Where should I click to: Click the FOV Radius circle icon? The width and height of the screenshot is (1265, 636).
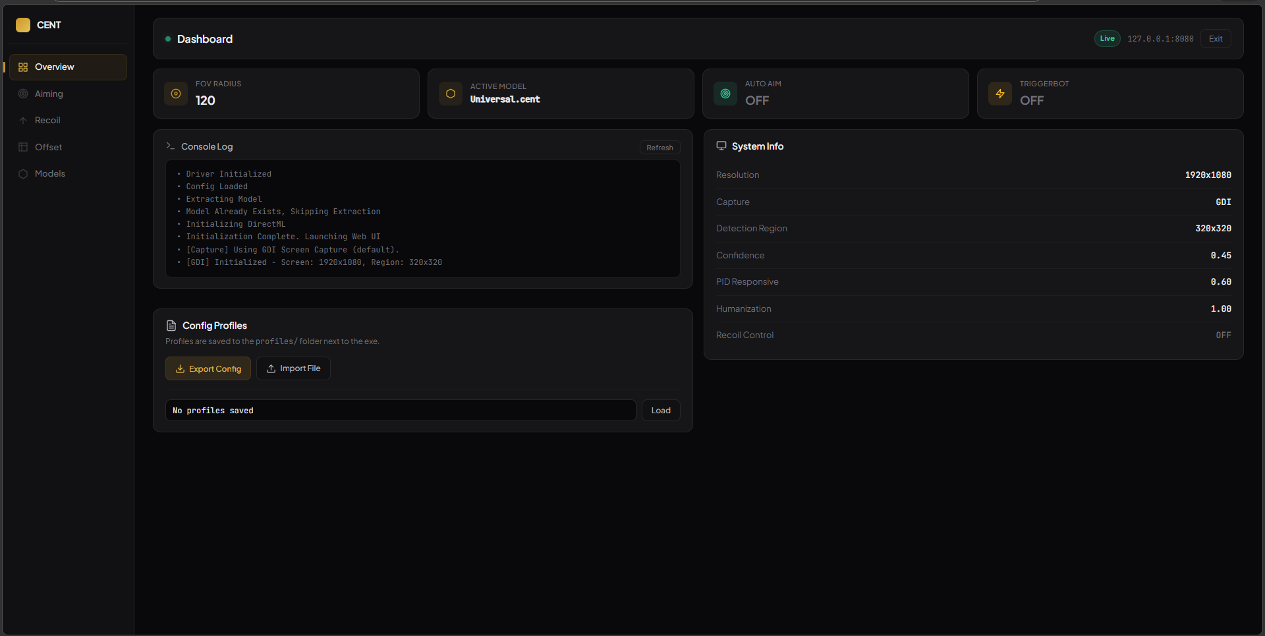click(176, 94)
